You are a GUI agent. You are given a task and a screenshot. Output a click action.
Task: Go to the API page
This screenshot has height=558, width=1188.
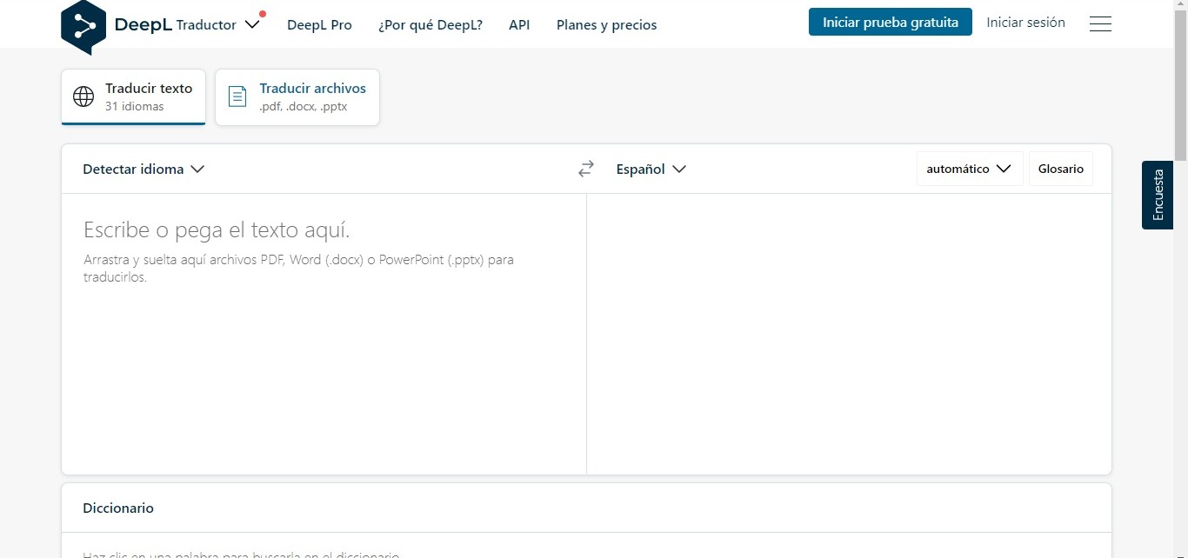pyautogui.click(x=519, y=25)
